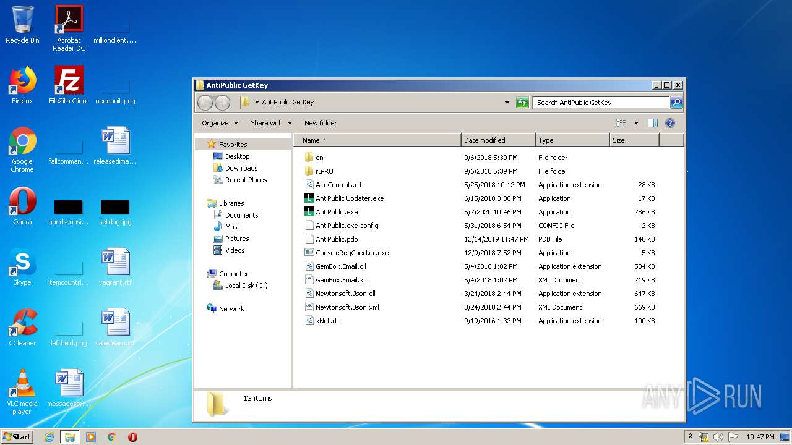Click the Windows Media Player taskbar icon
Viewport: 792px width, 445px height.
tap(91, 437)
